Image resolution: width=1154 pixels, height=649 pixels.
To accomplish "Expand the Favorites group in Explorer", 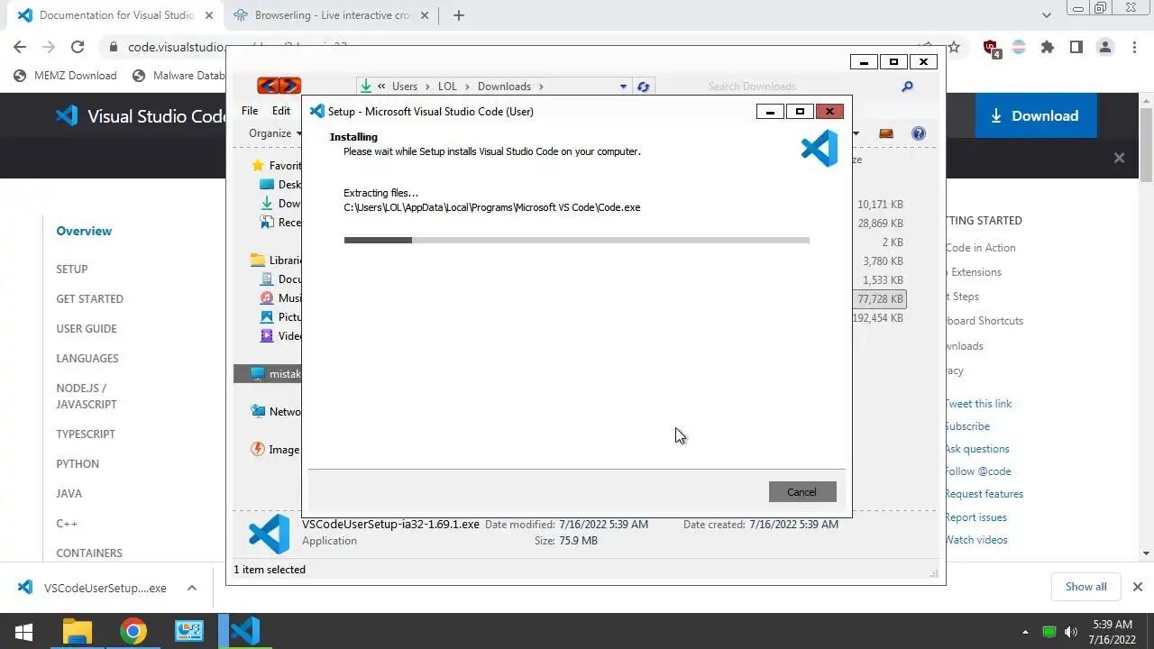I will coord(275,166).
